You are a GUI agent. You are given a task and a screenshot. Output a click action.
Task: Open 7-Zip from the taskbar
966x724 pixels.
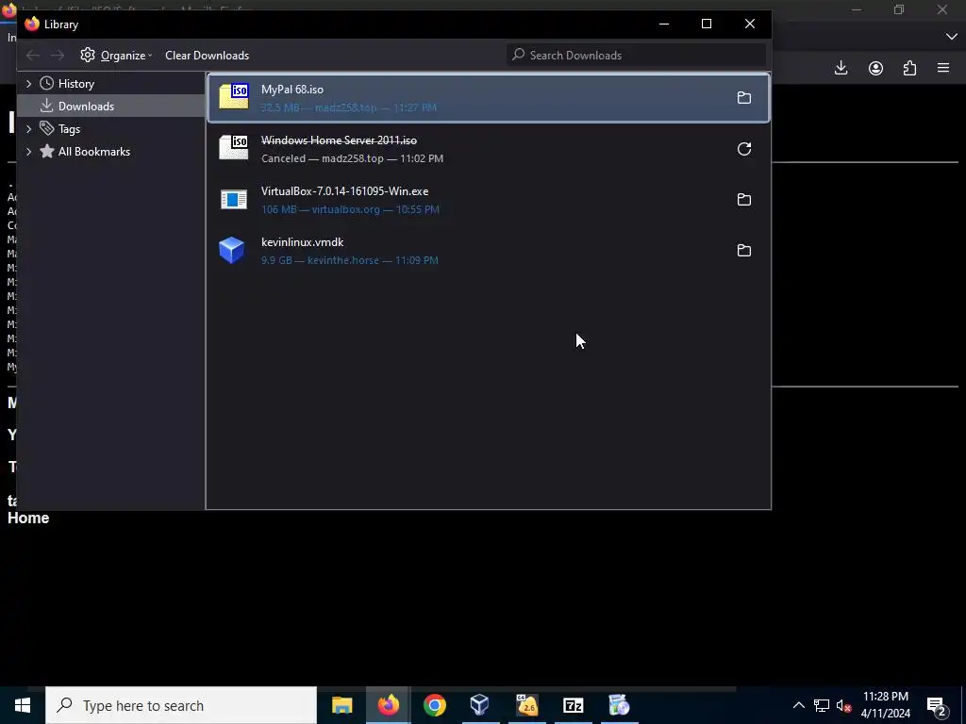point(573,705)
